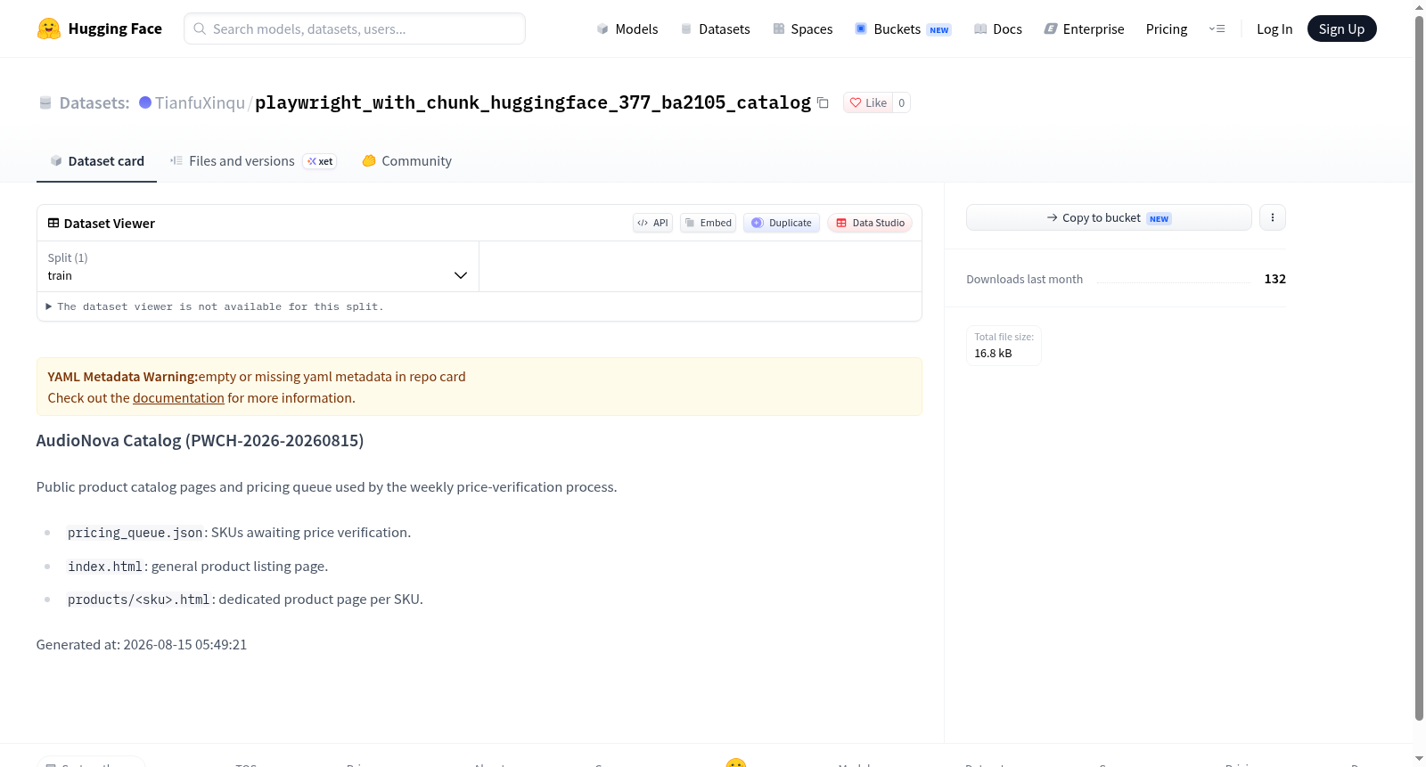This screenshot has width=1426, height=767.
Task: Click the xet badge
Action: pos(320,161)
